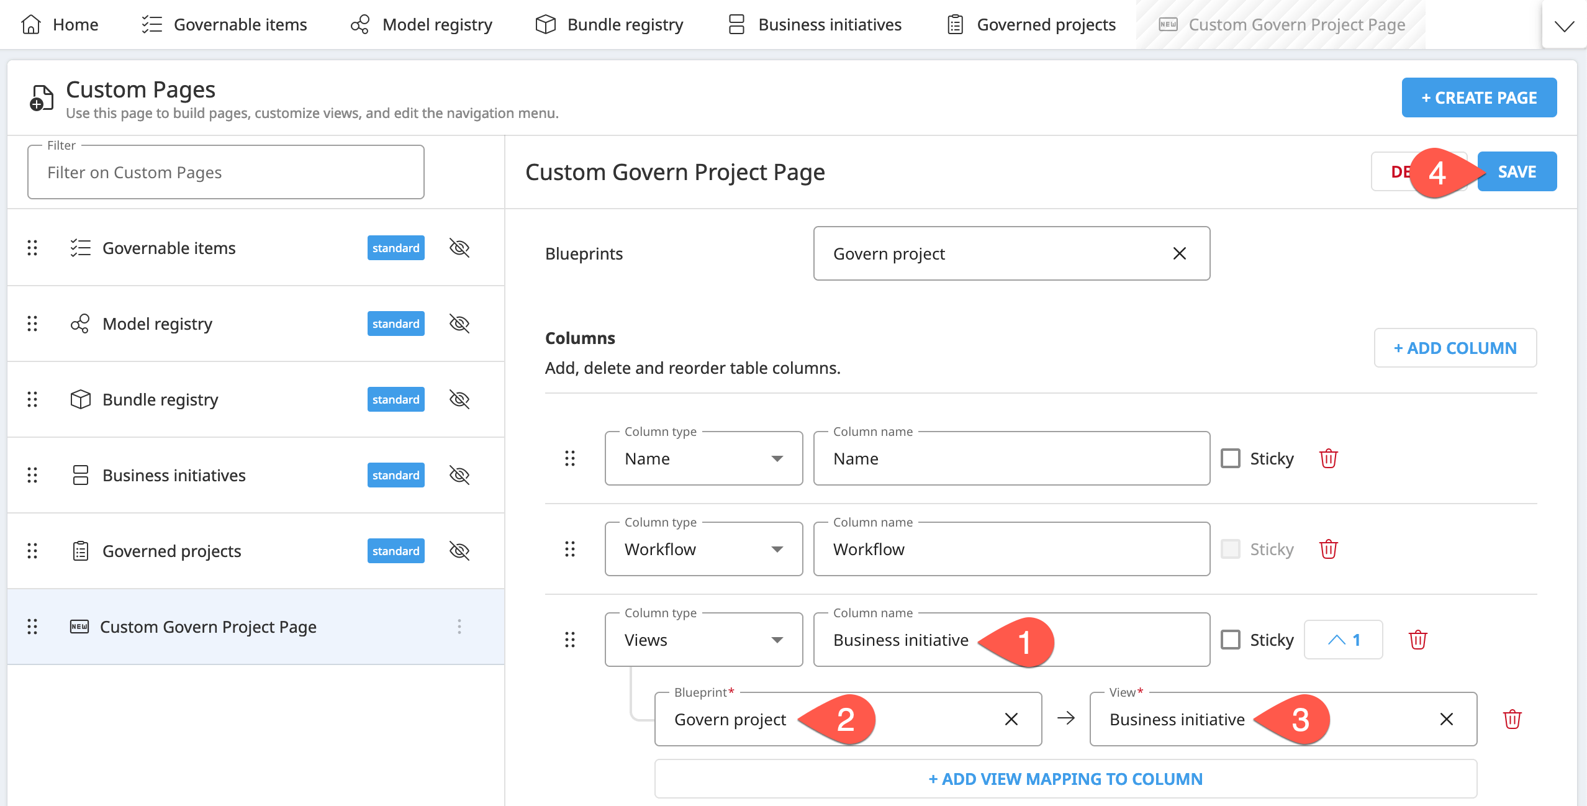This screenshot has width=1587, height=806.
Task: Clear the View Business initiative mapping value
Action: (1446, 719)
